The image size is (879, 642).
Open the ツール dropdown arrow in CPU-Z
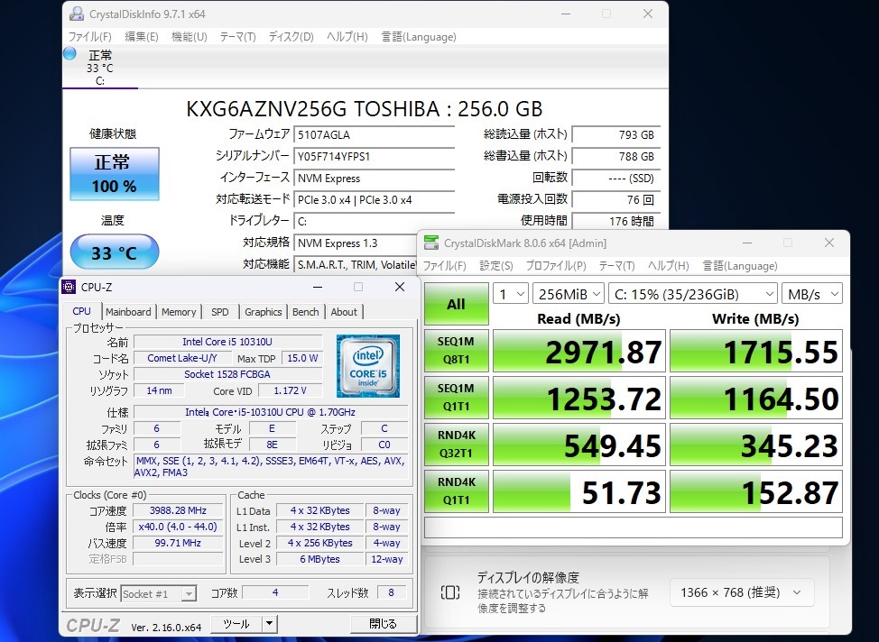(270, 623)
